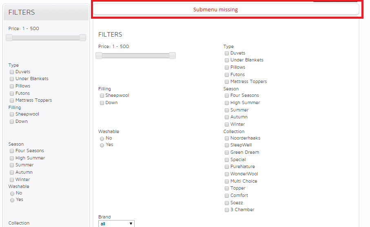Select Washable Yes in the left sidebar
The image size is (370, 227).
(x=12, y=200)
